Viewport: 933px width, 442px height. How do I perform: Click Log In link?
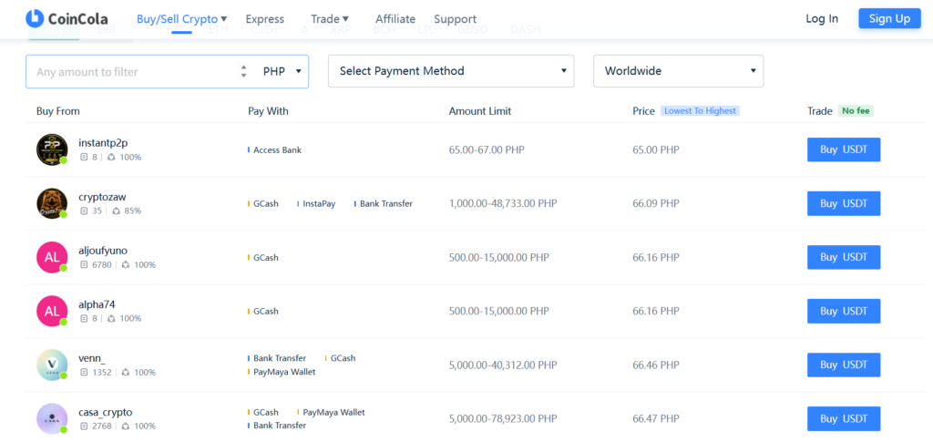point(822,18)
